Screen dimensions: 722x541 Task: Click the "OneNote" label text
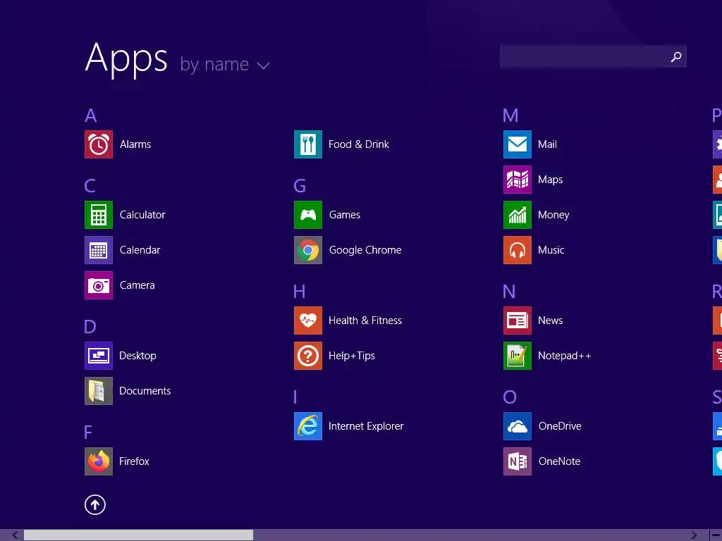point(559,461)
